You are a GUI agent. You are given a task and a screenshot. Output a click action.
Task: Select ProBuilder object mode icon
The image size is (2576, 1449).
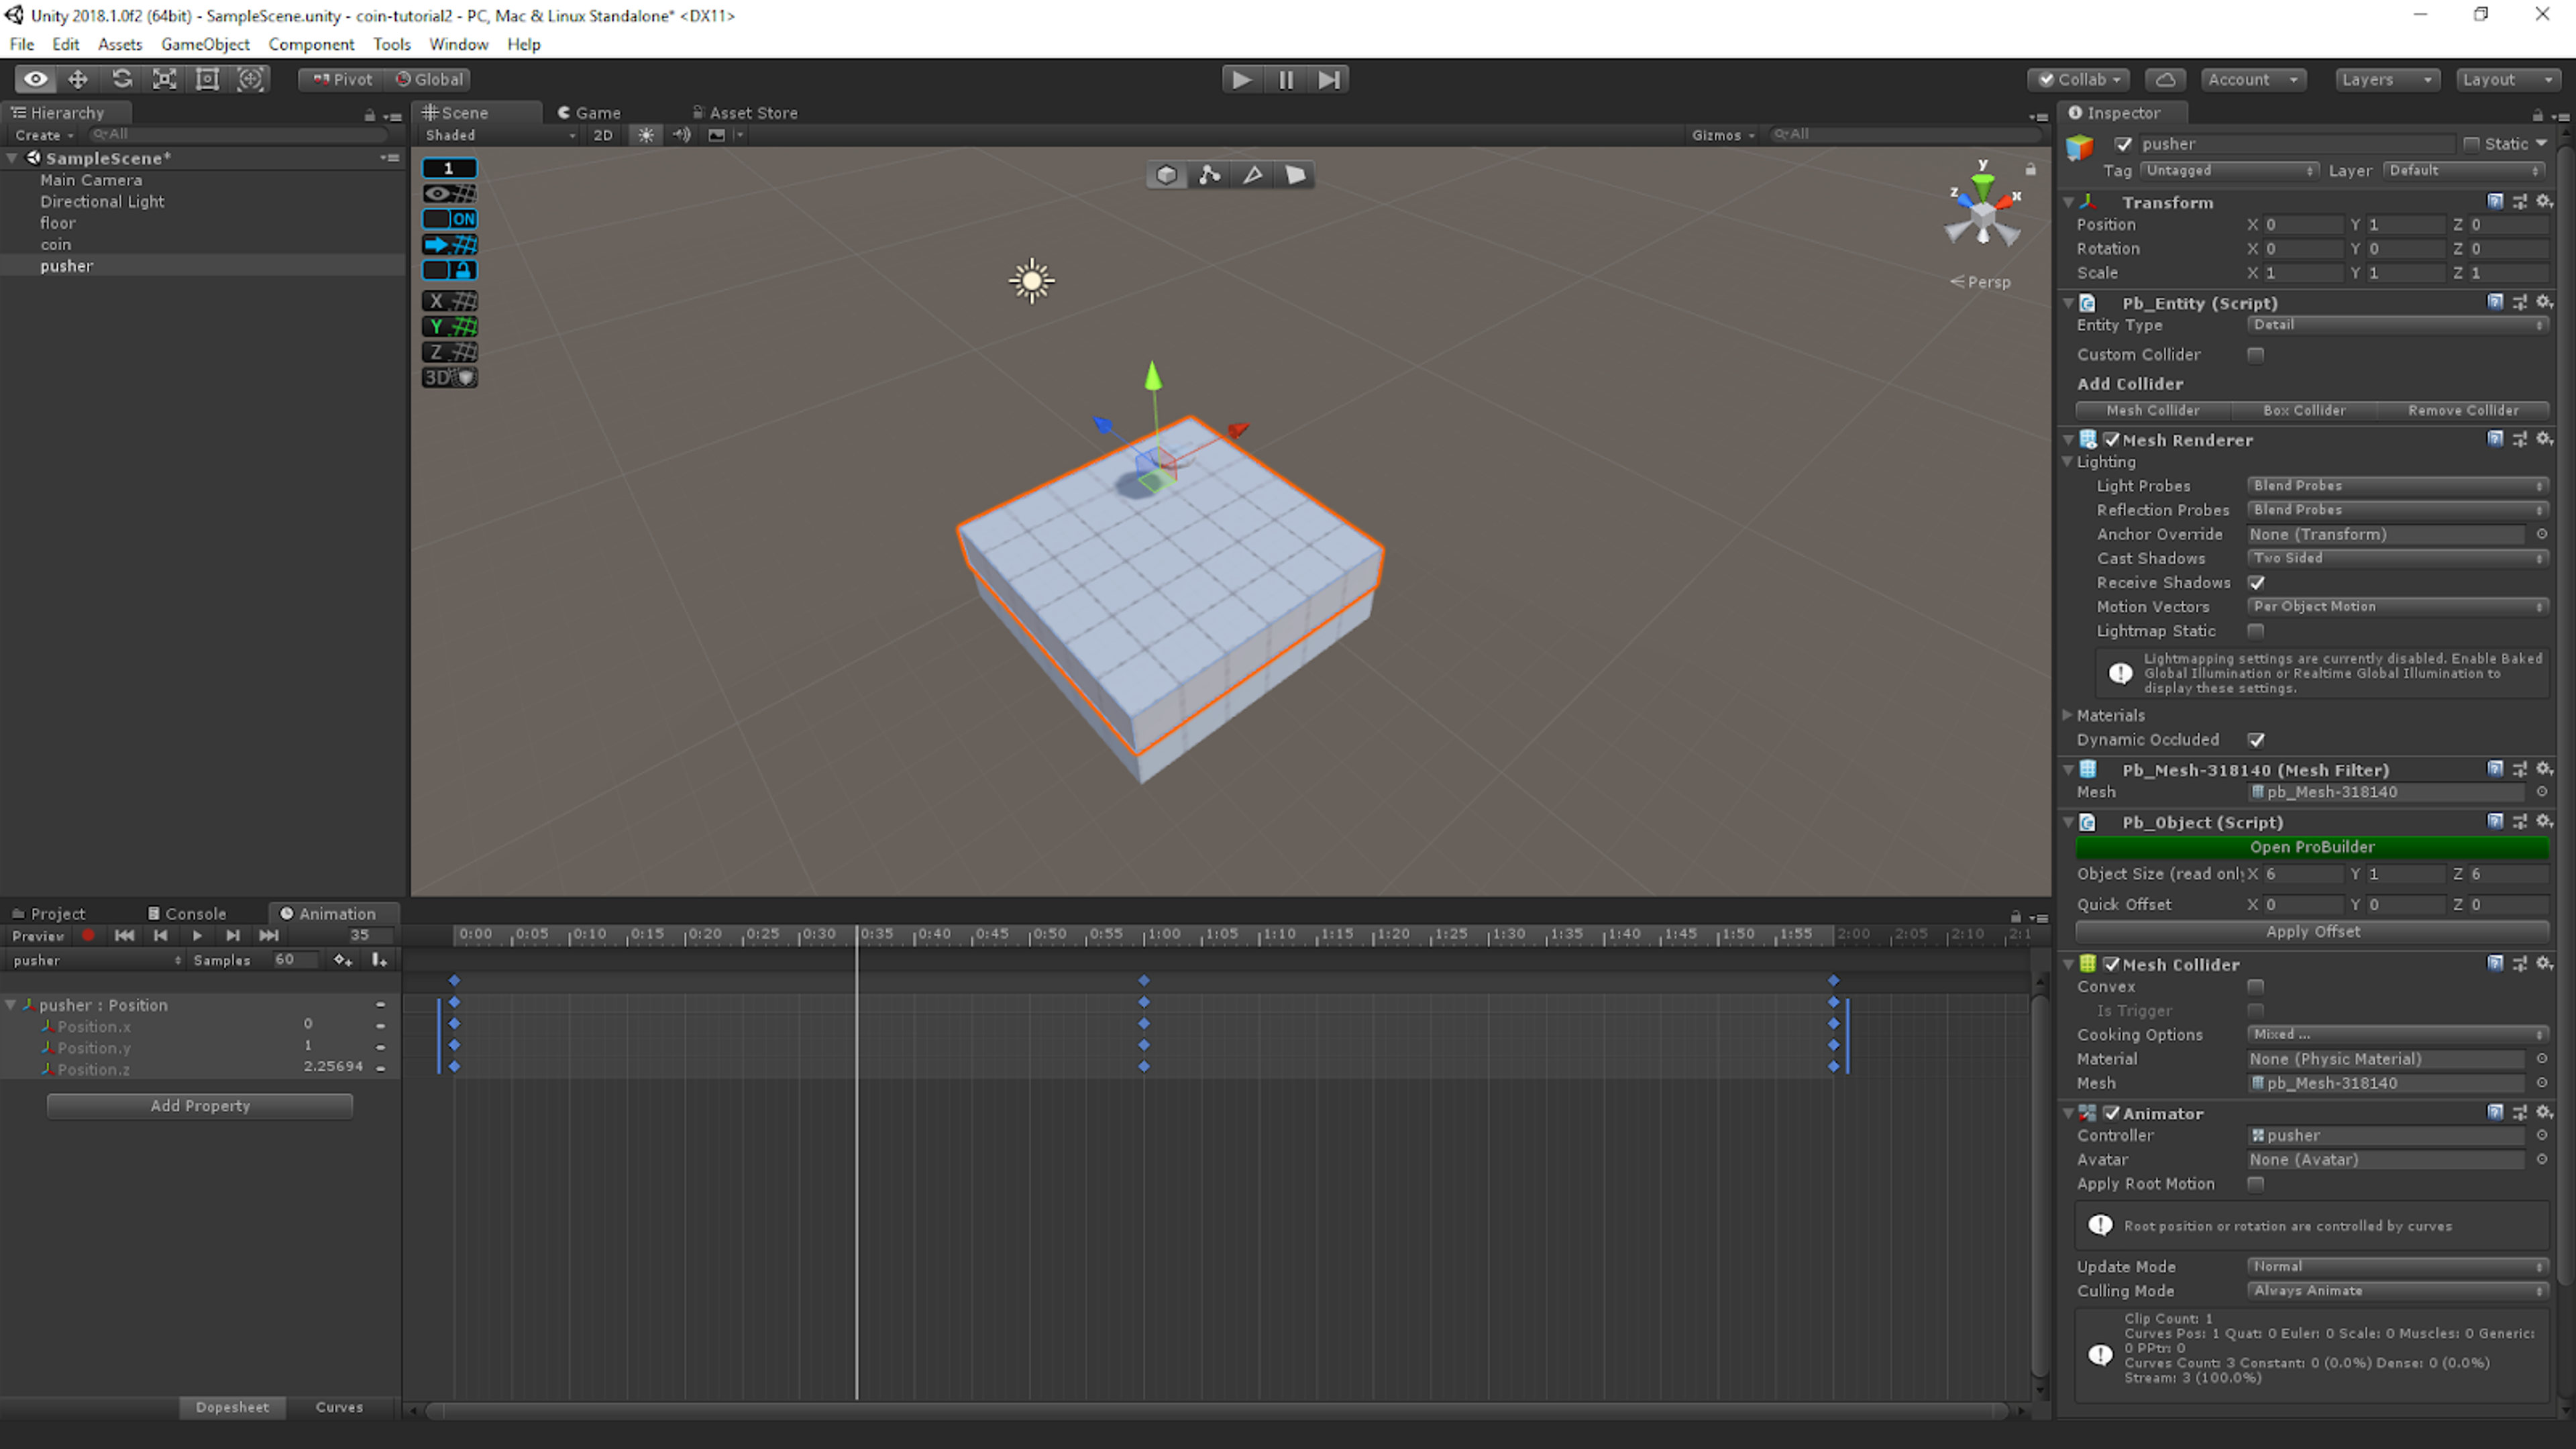coord(1166,175)
